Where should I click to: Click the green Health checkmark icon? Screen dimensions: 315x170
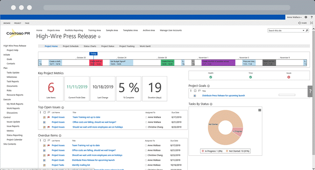point(211,77)
